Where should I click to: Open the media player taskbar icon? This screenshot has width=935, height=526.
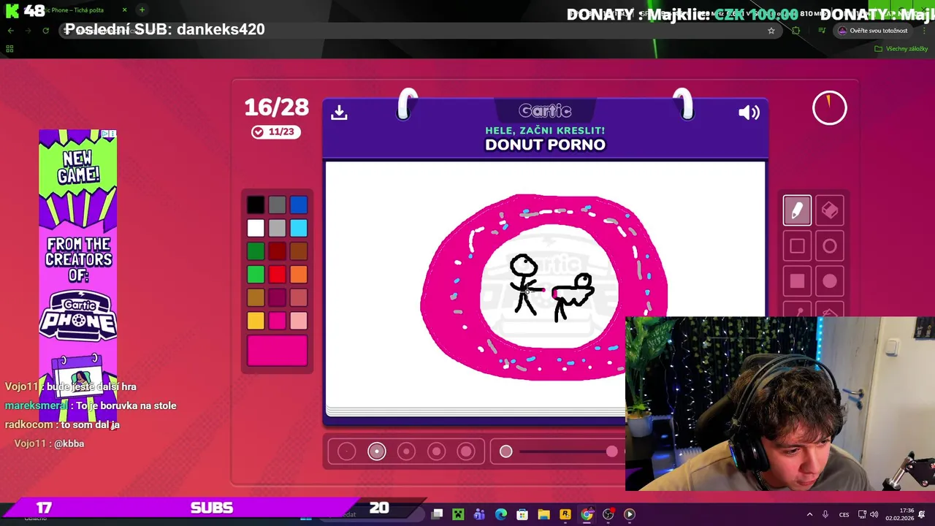[x=629, y=514]
